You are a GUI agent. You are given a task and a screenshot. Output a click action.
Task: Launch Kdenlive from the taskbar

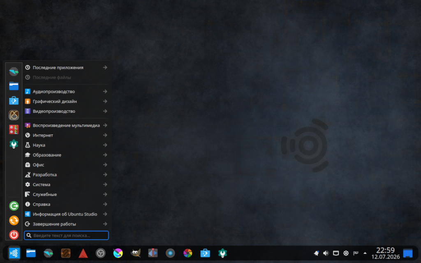[x=153, y=253]
